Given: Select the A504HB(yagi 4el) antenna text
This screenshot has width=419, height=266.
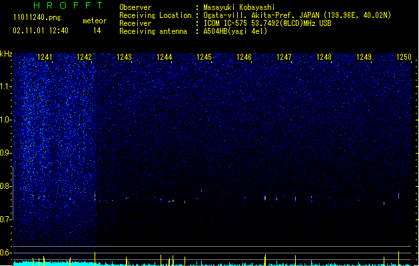Looking at the screenshot, I should (235, 31).
